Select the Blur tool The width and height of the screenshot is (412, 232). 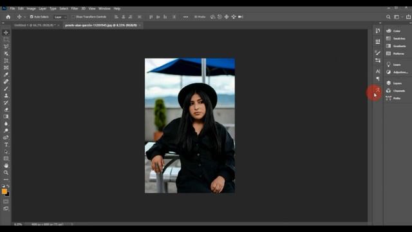[6, 124]
